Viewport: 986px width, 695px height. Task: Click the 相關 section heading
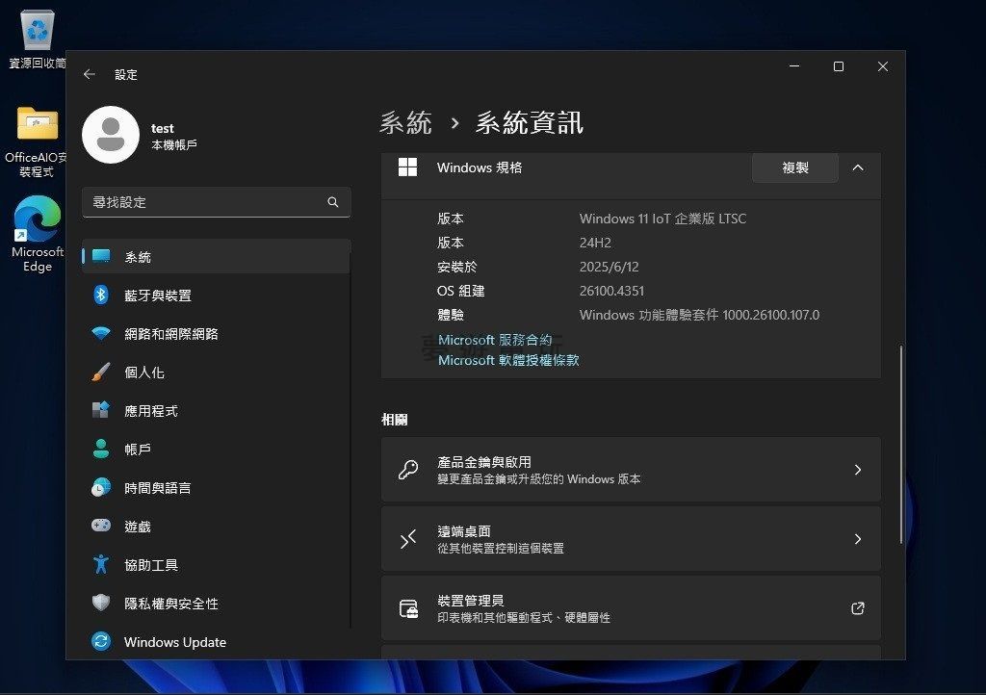pos(394,420)
